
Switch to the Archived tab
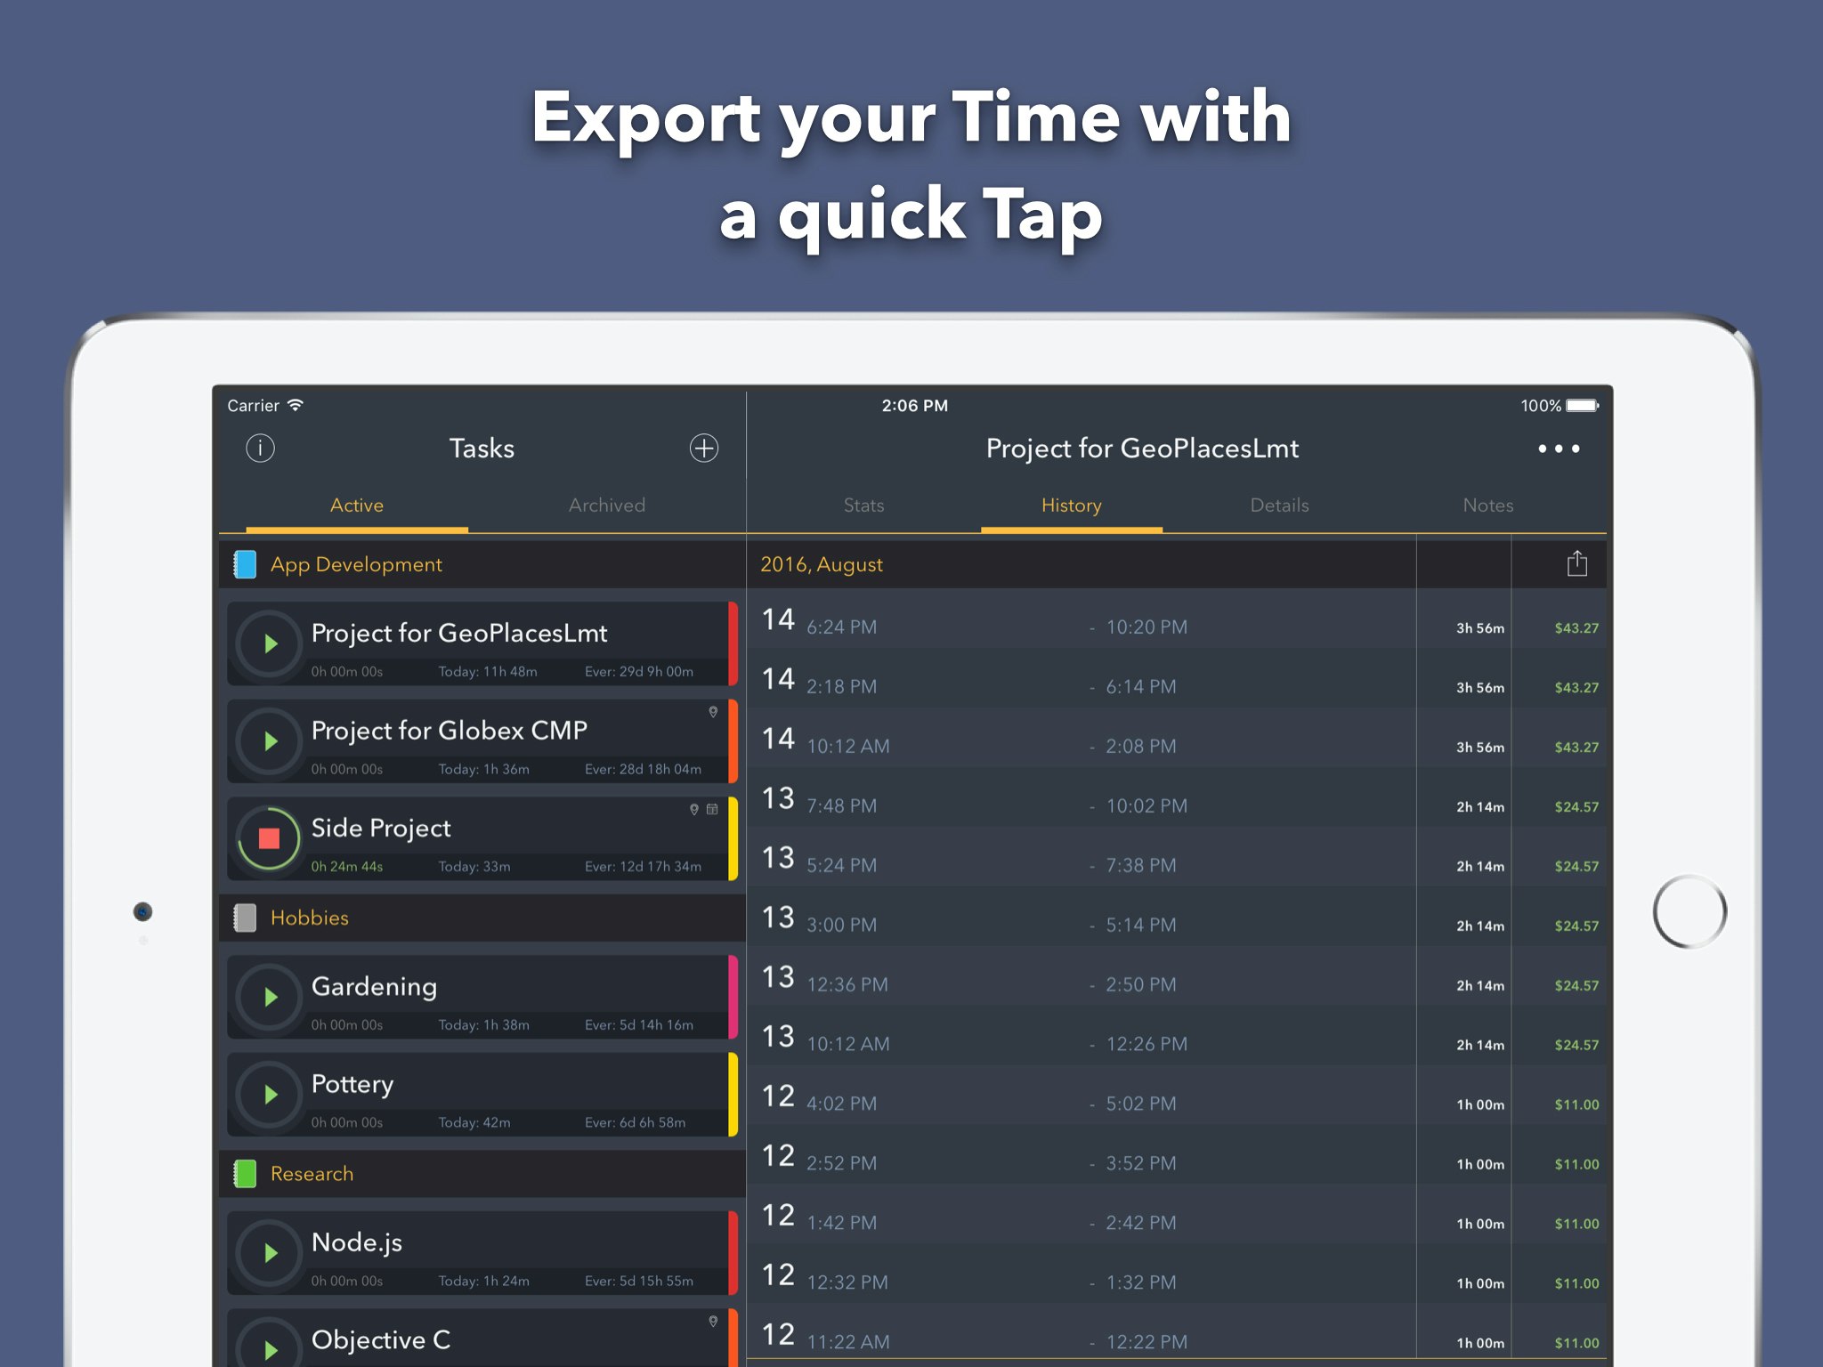[x=606, y=506]
